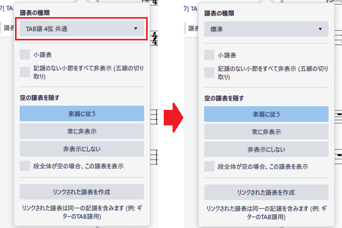
Task: Choose 常に非表示 in the TAB譜 panel
Action: (81, 131)
